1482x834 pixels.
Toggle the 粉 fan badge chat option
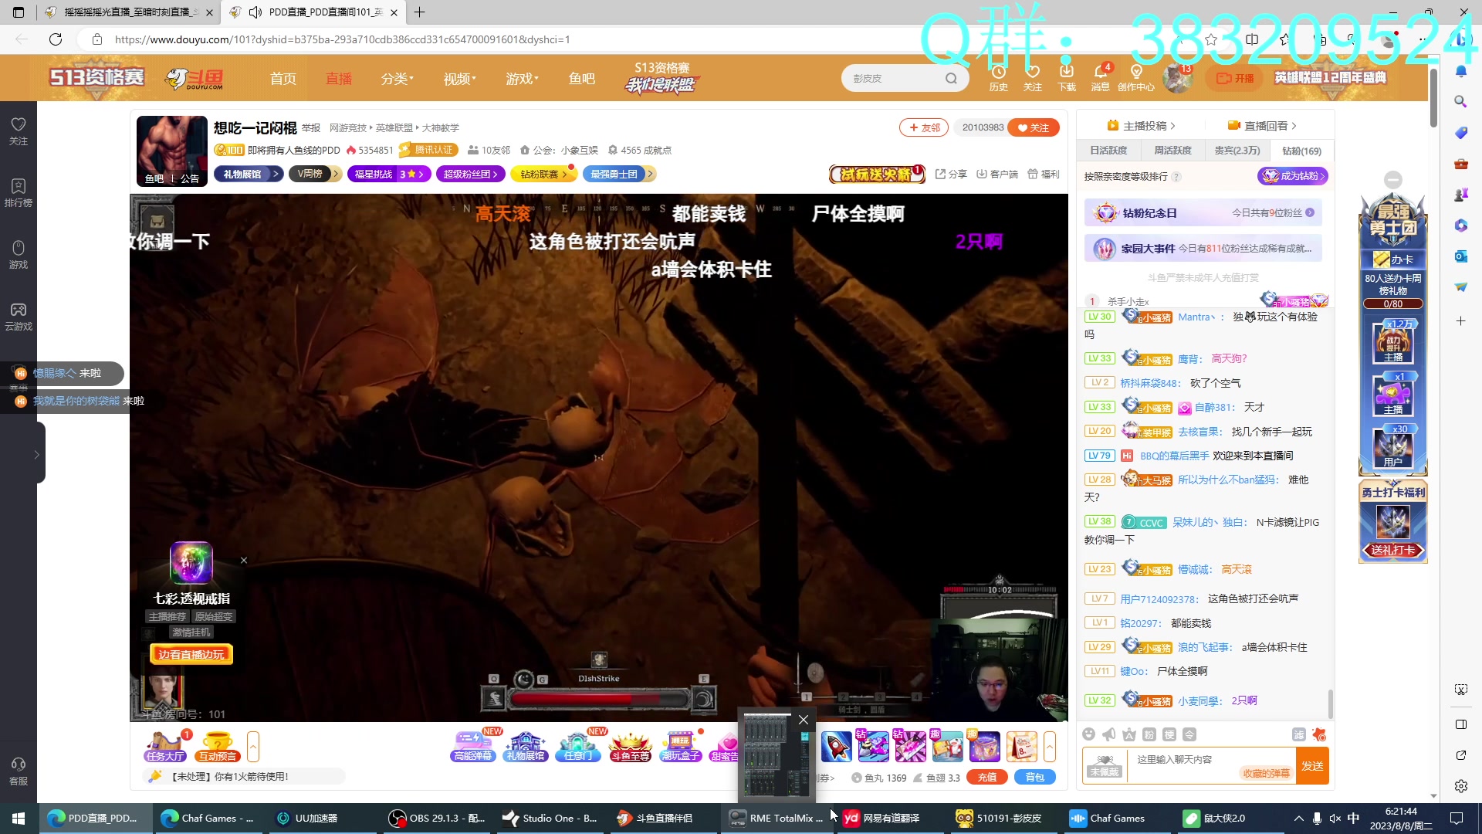point(1149,734)
